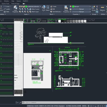Click the Match Properties tool

(x=66, y=9)
